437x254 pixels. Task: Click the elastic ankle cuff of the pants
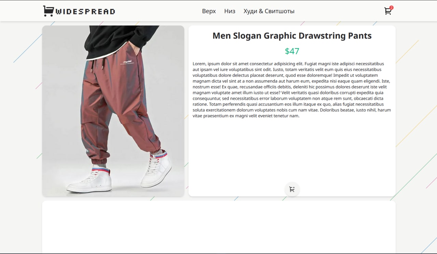click(x=99, y=161)
